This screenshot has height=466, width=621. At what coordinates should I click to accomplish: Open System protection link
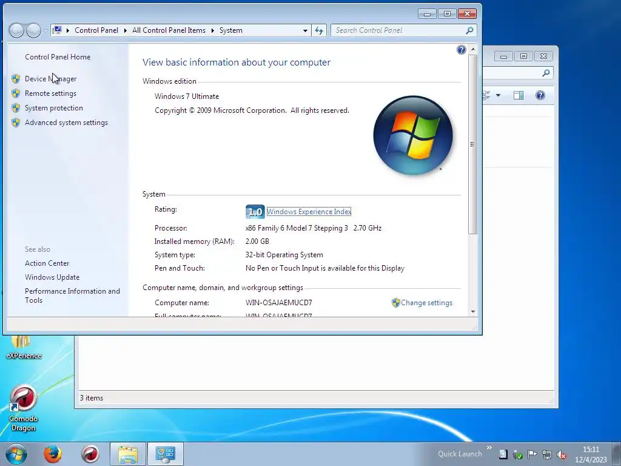pos(54,108)
